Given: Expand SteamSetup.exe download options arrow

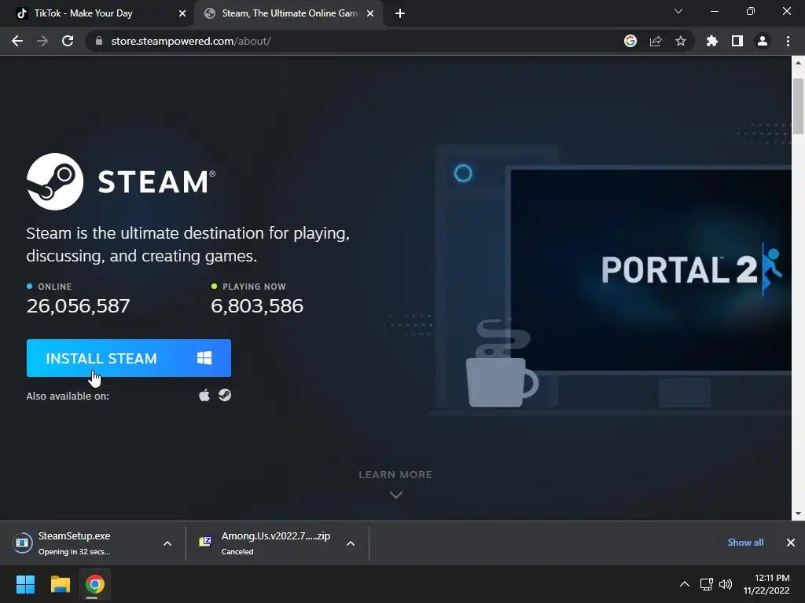Looking at the screenshot, I should pyautogui.click(x=167, y=543).
